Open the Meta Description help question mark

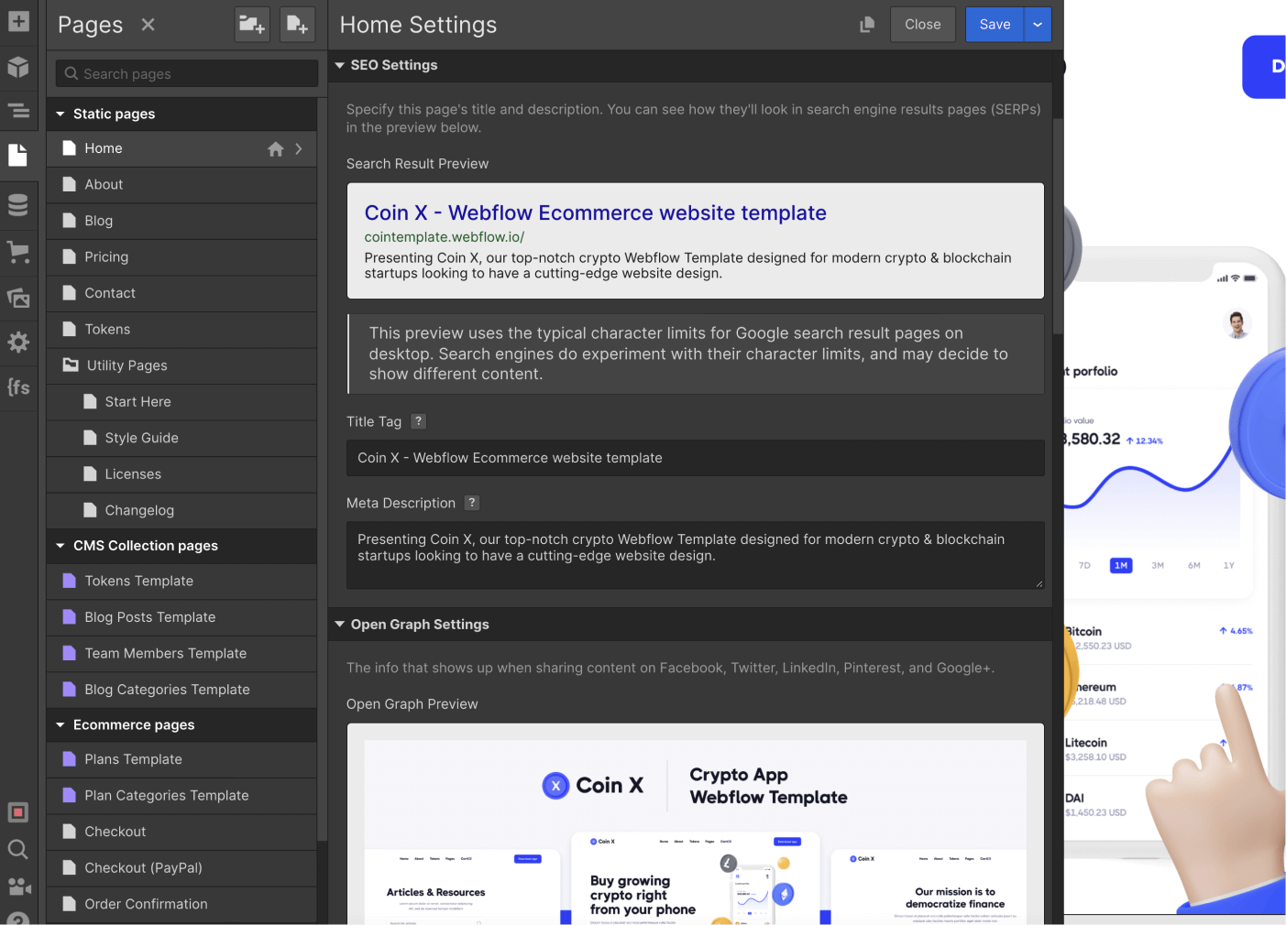(472, 503)
